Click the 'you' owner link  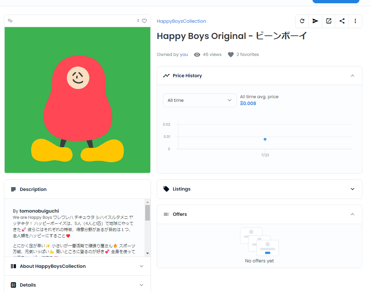(184, 54)
